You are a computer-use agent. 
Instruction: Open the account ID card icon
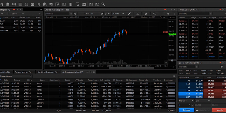64,4
